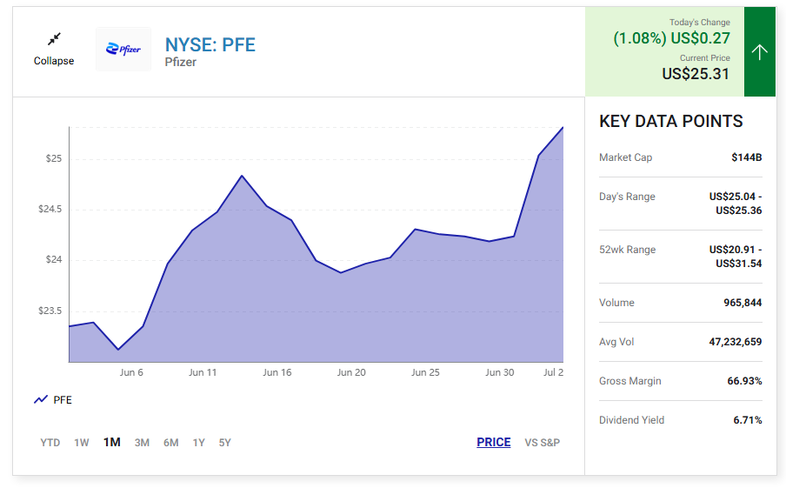This screenshot has width=786, height=488.
Task: Select the 1Y time range
Action: (198, 443)
